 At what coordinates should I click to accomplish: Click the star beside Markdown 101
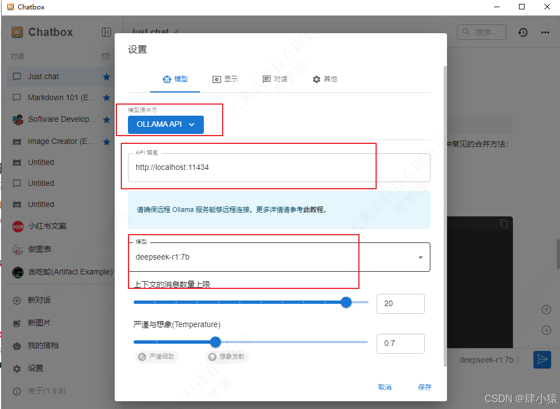(x=106, y=97)
